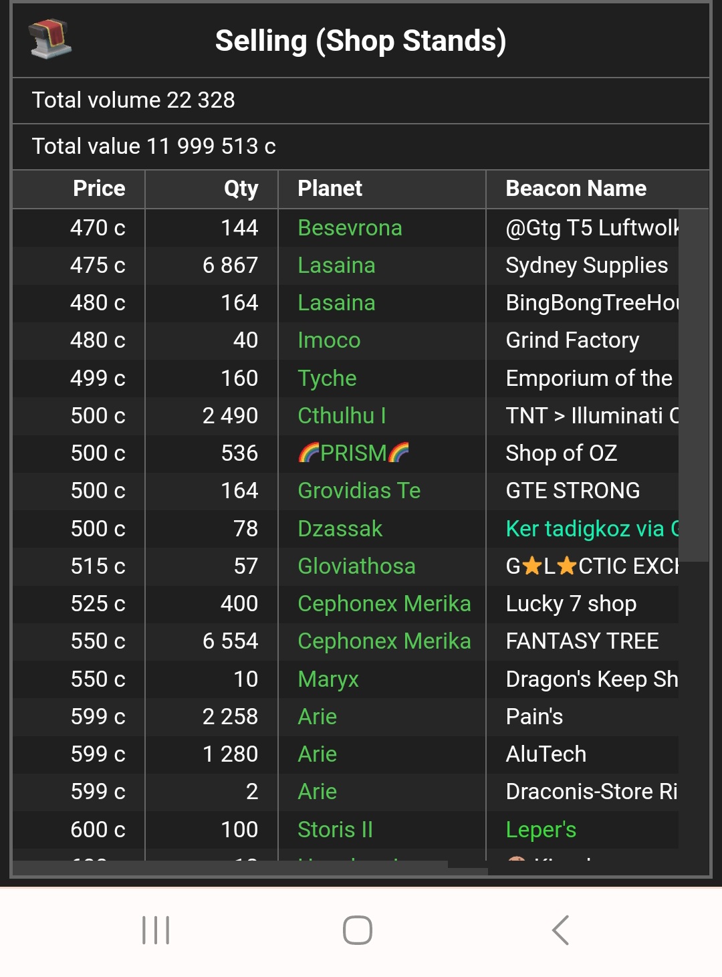Open the Maryx planet link
Screen dimensions: 722x977
point(328,679)
